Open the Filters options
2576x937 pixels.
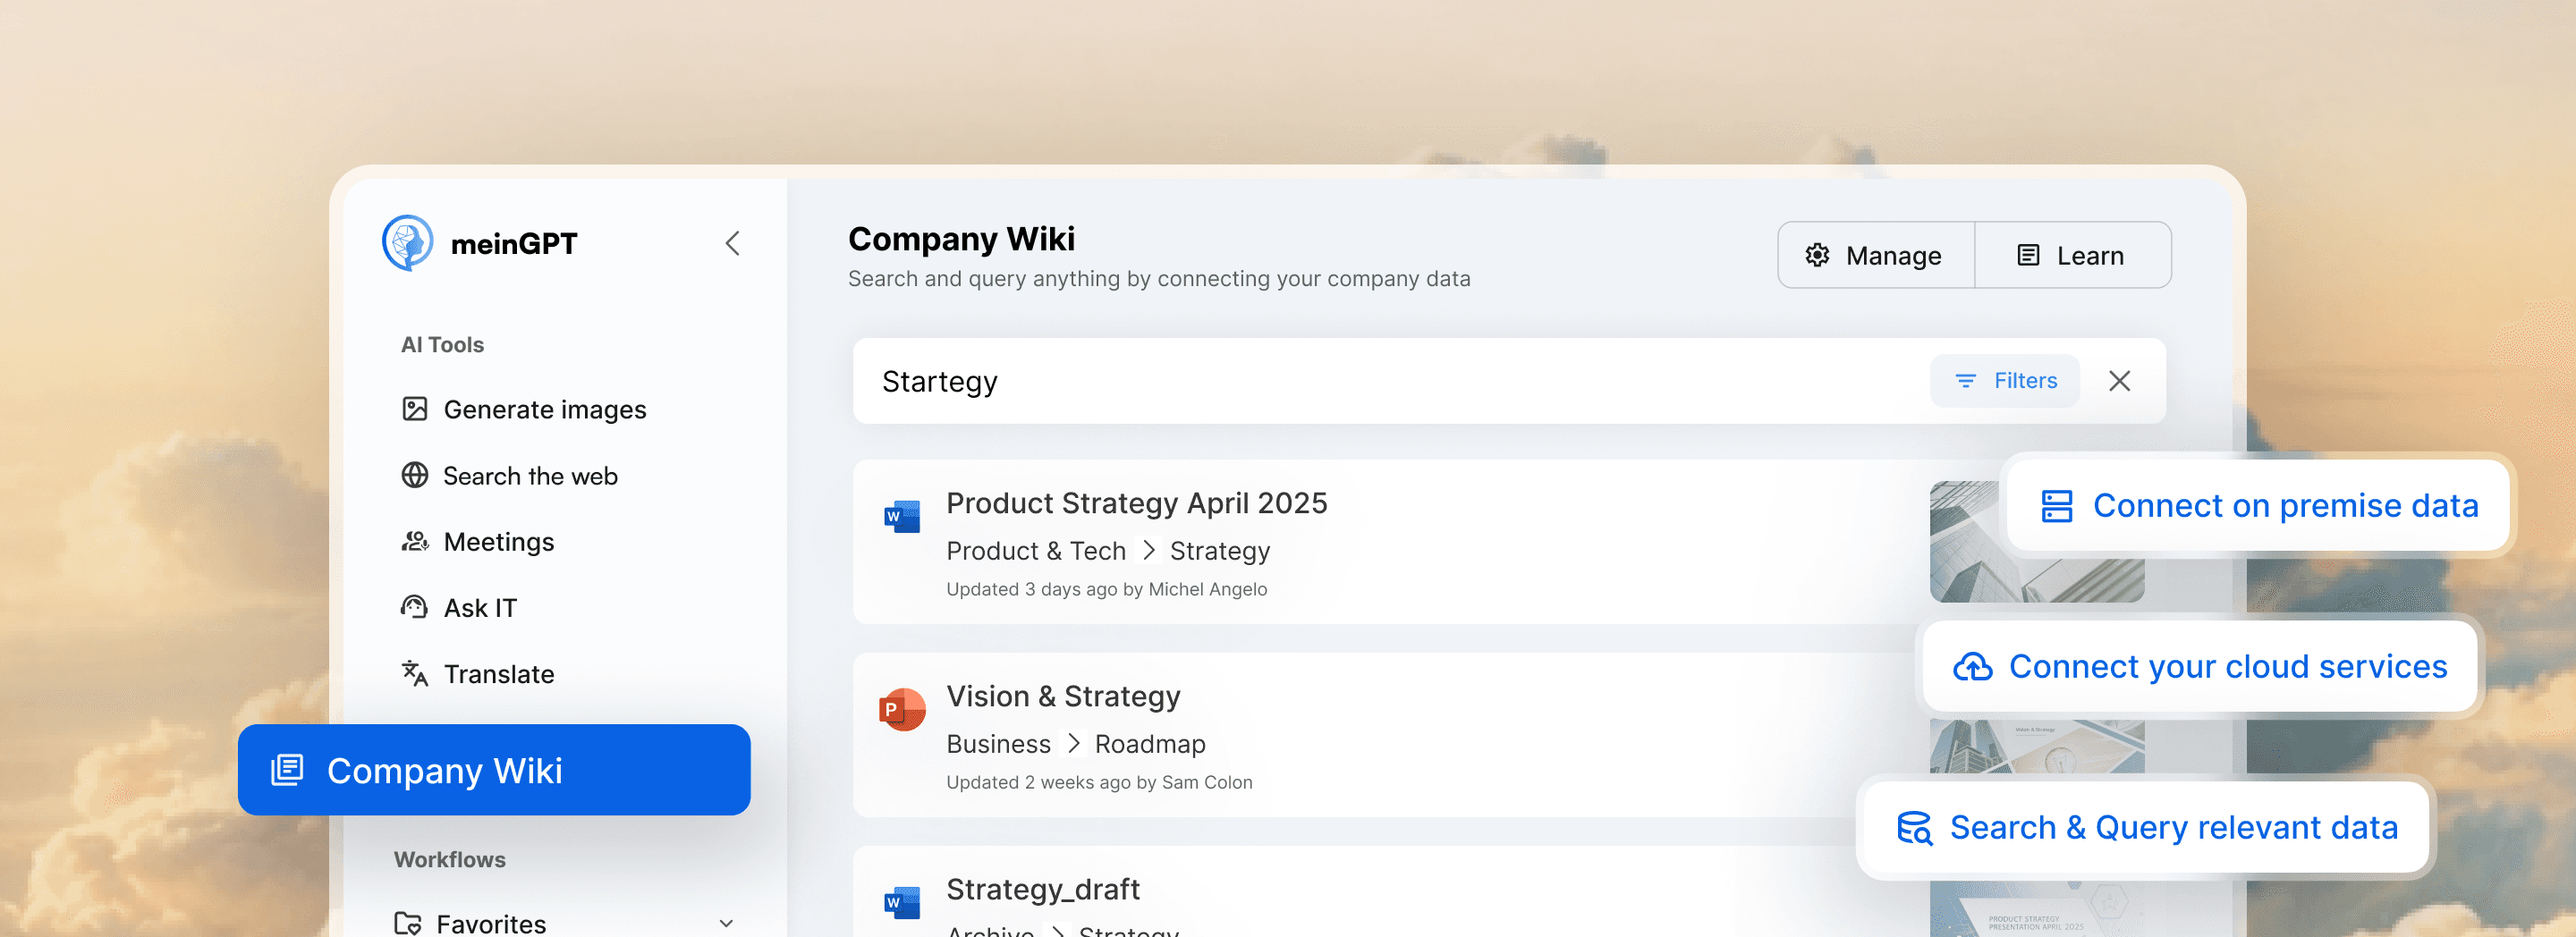point(2004,380)
